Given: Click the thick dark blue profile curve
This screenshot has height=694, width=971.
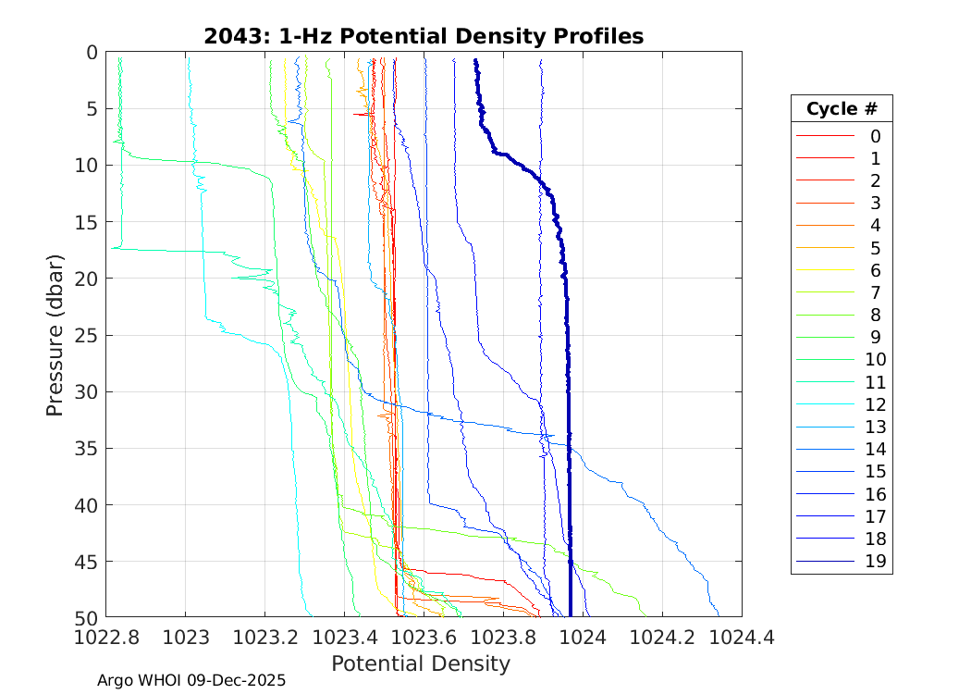Looking at the screenshot, I should (x=568, y=370).
